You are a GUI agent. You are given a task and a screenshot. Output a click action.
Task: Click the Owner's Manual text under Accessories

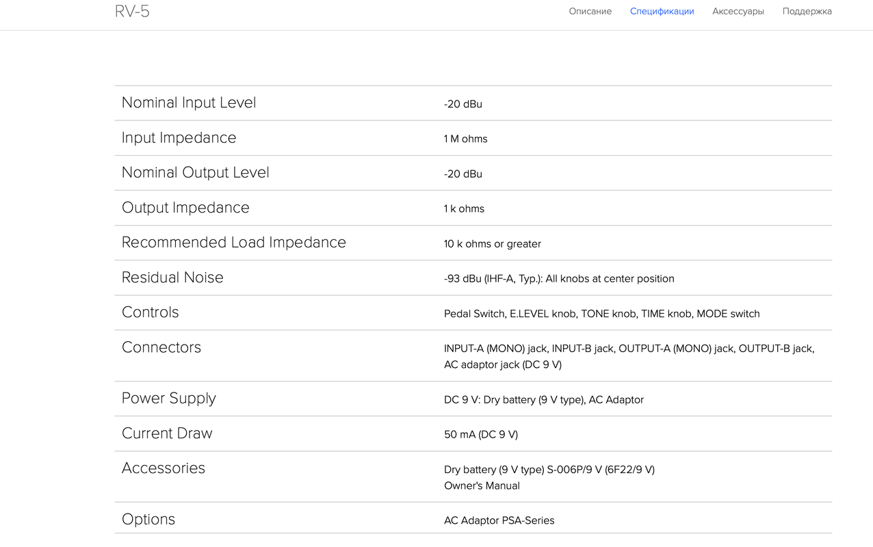coord(482,485)
